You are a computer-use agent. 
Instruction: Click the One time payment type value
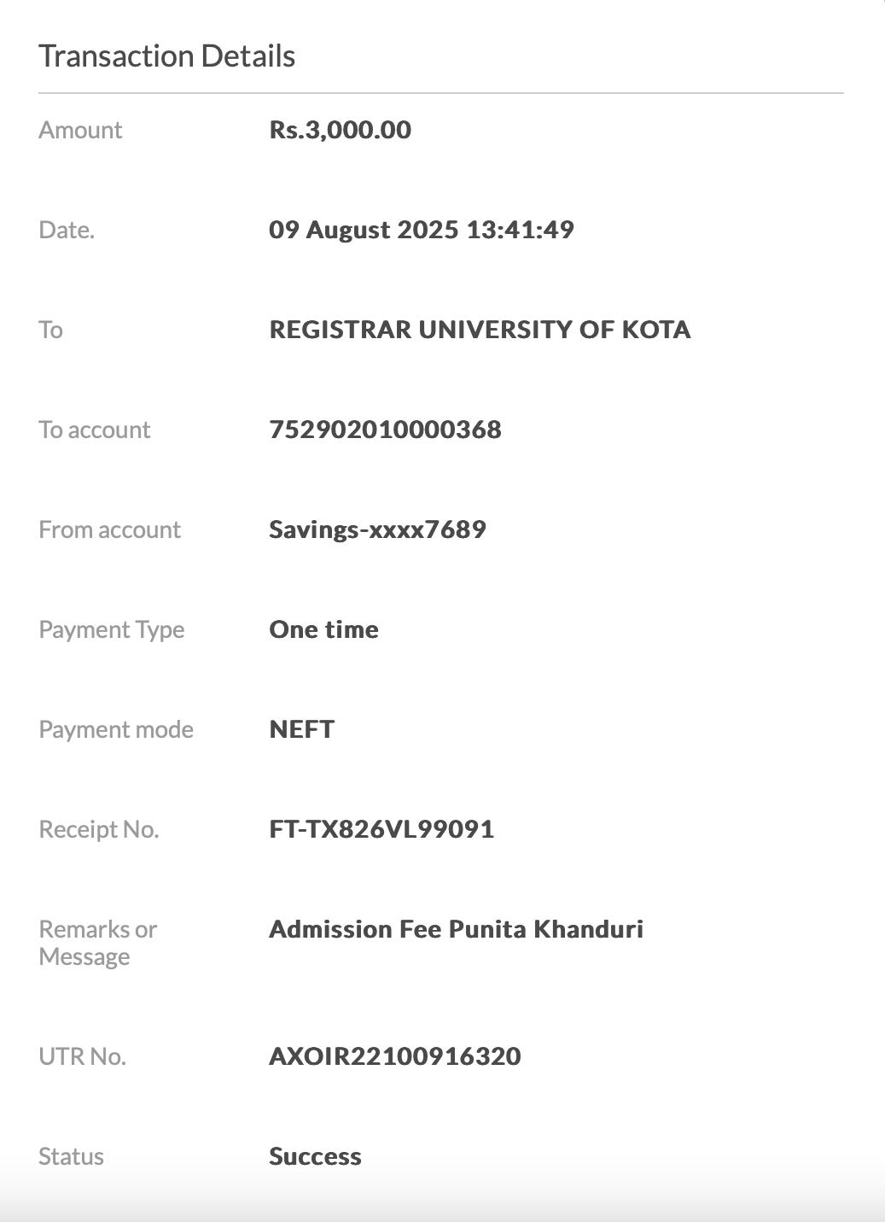click(x=323, y=629)
